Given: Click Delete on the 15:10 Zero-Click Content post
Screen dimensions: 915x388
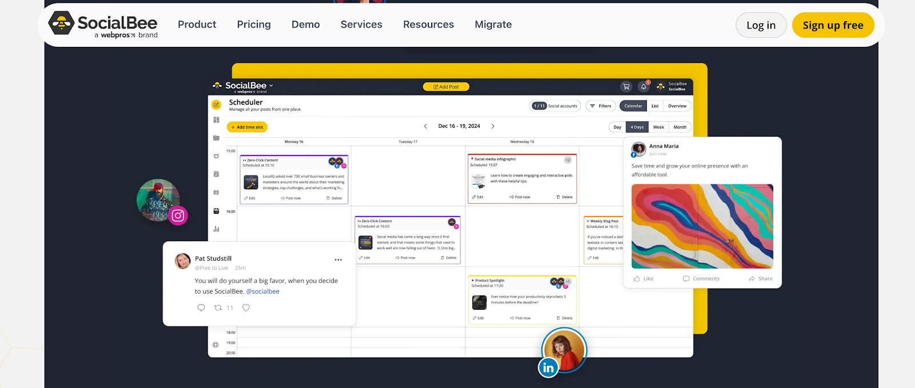Looking at the screenshot, I should pos(334,198).
